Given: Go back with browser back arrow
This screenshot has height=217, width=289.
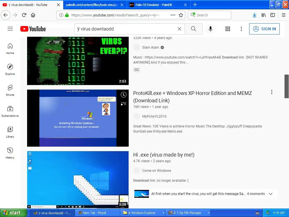Looking at the screenshot, I should point(6,15).
